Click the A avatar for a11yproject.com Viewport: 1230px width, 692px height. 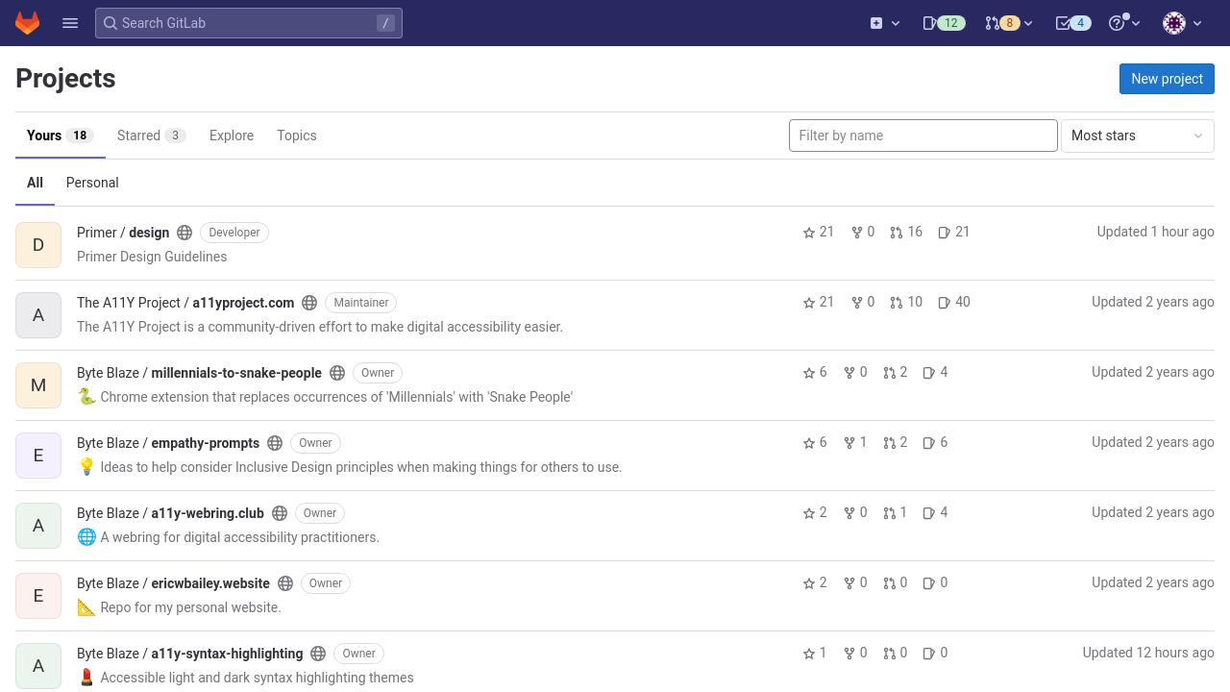pyautogui.click(x=38, y=315)
